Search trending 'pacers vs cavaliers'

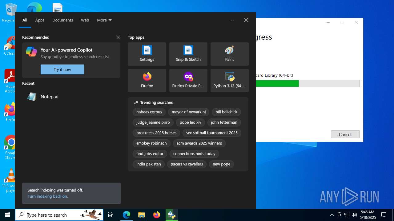point(187,164)
